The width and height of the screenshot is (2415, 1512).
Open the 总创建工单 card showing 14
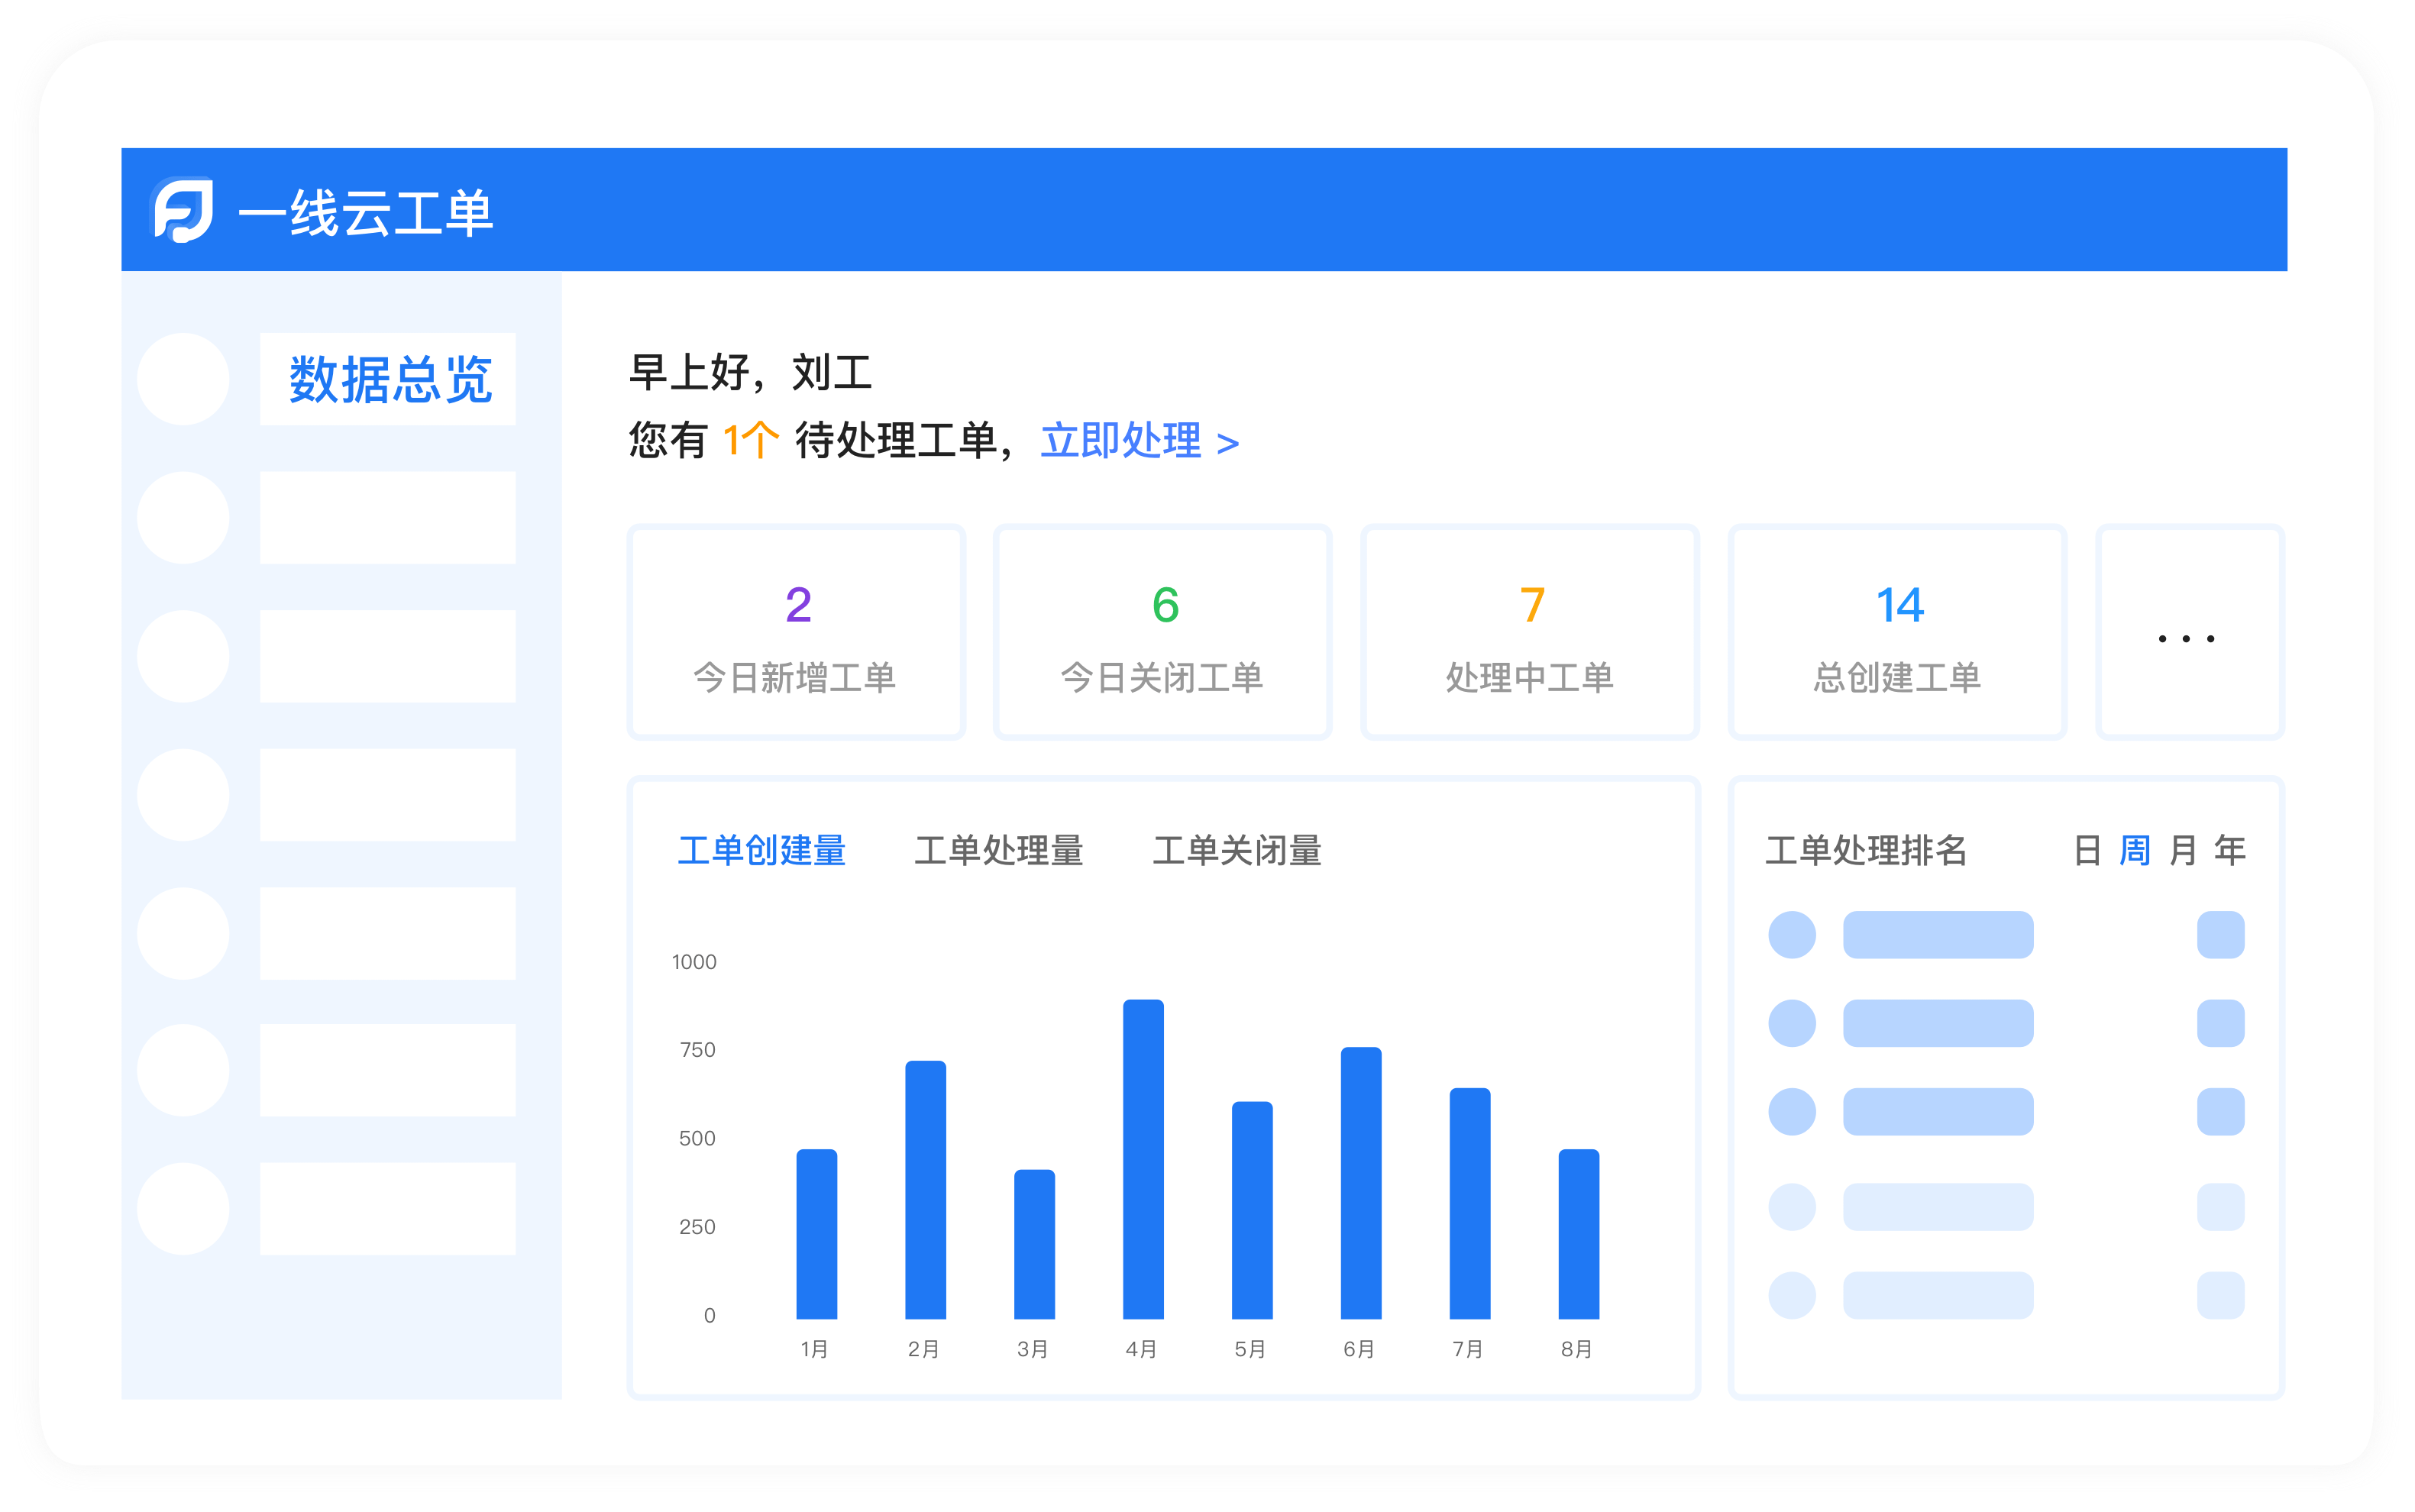coord(1897,632)
